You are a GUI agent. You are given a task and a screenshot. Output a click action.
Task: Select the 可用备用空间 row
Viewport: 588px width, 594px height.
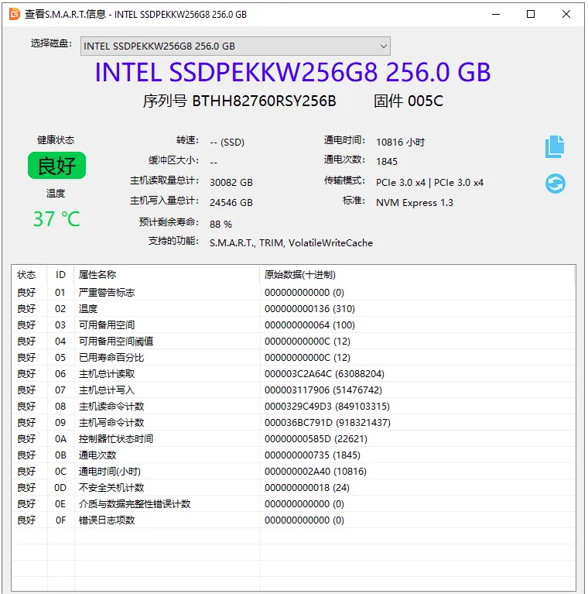(x=293, y=325)
